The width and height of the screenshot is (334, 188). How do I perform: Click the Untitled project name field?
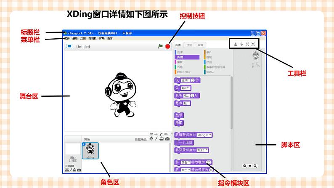(x=83, y=47)
